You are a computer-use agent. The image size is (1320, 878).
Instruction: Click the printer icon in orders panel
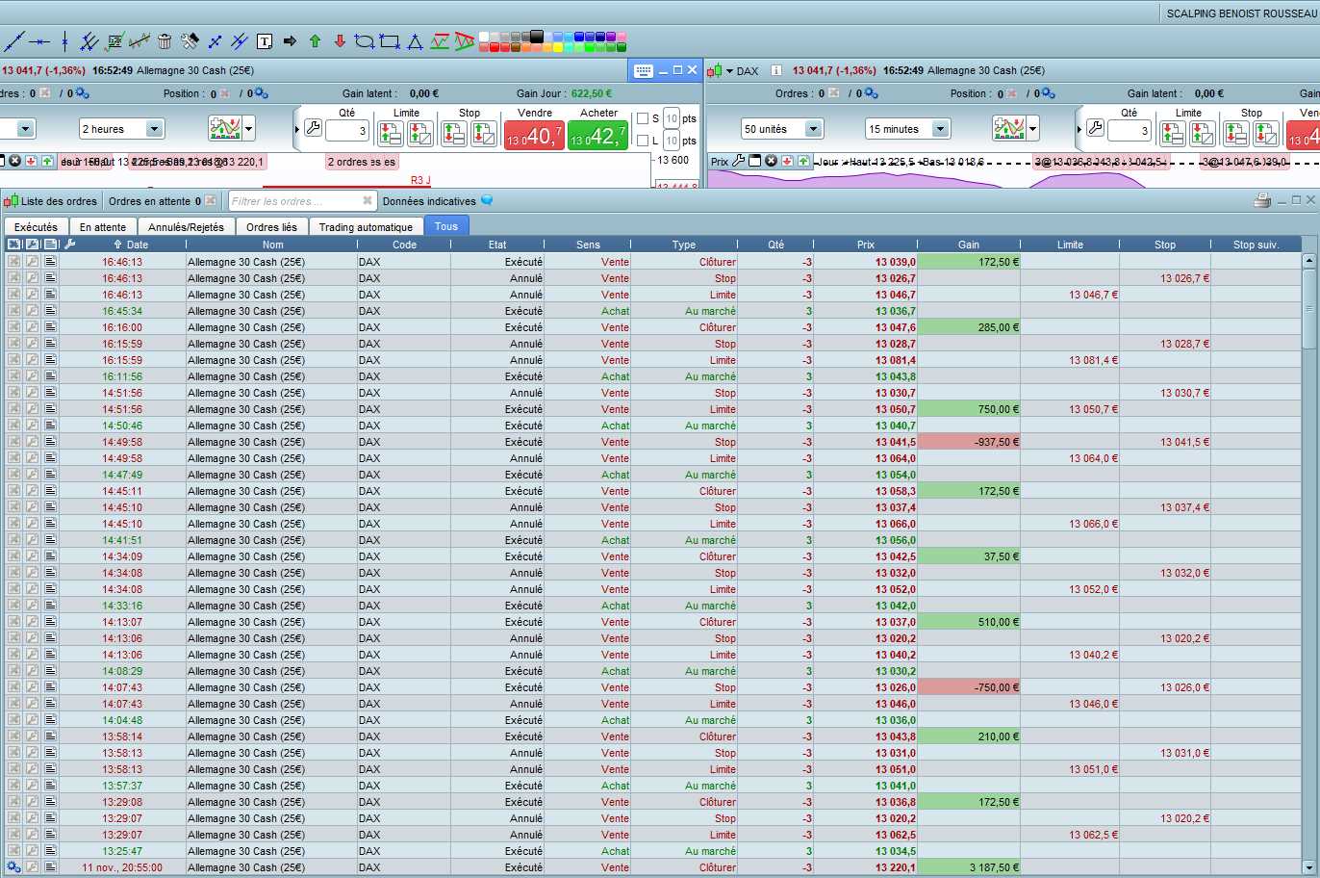[1262, 201]
